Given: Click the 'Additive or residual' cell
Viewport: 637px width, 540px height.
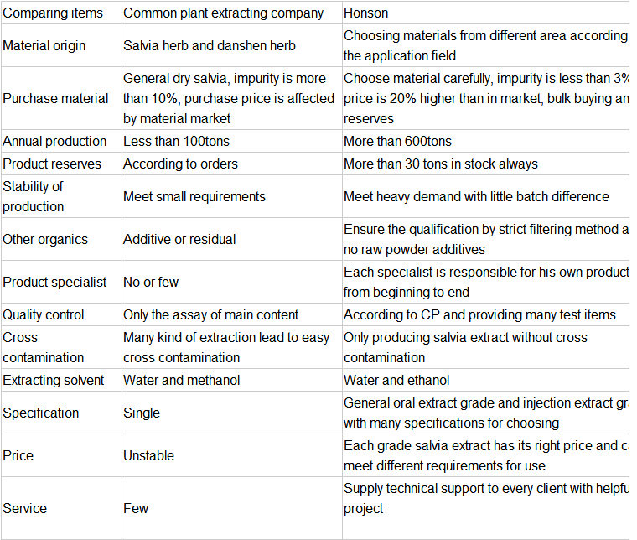Looking at the screenshot, I should 179,239.
